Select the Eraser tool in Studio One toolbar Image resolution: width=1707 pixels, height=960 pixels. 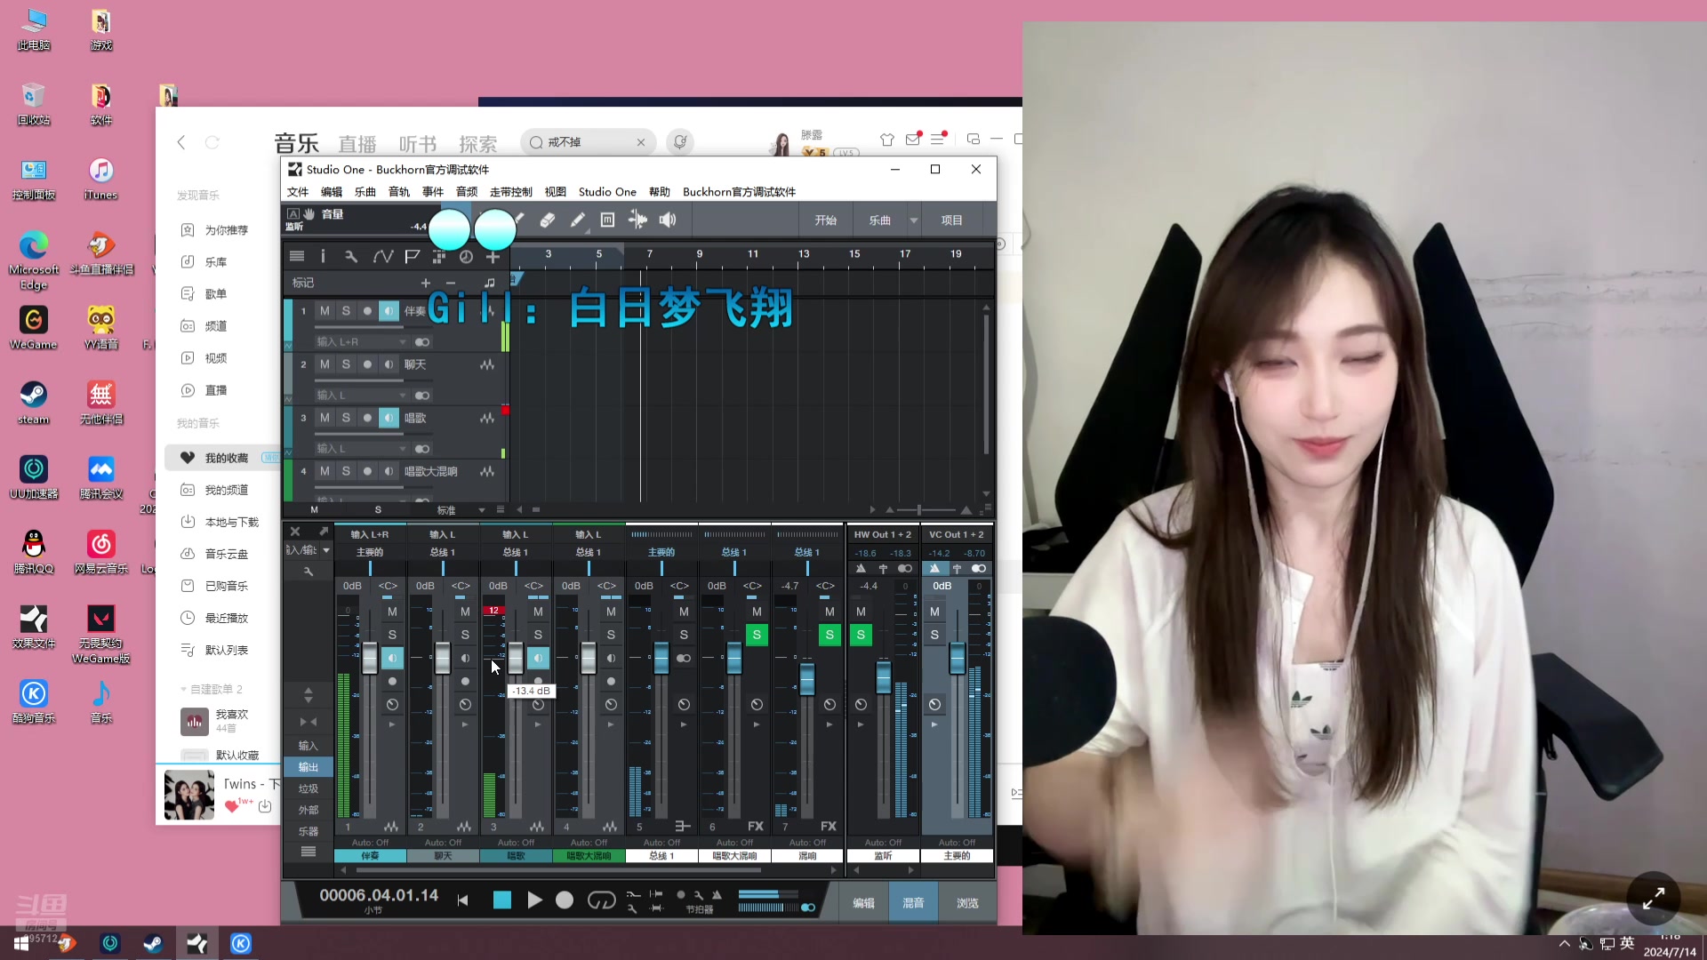click(548, 220)
